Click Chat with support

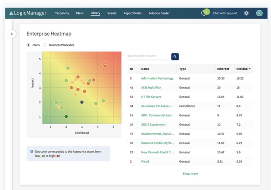tap(225, 13)
